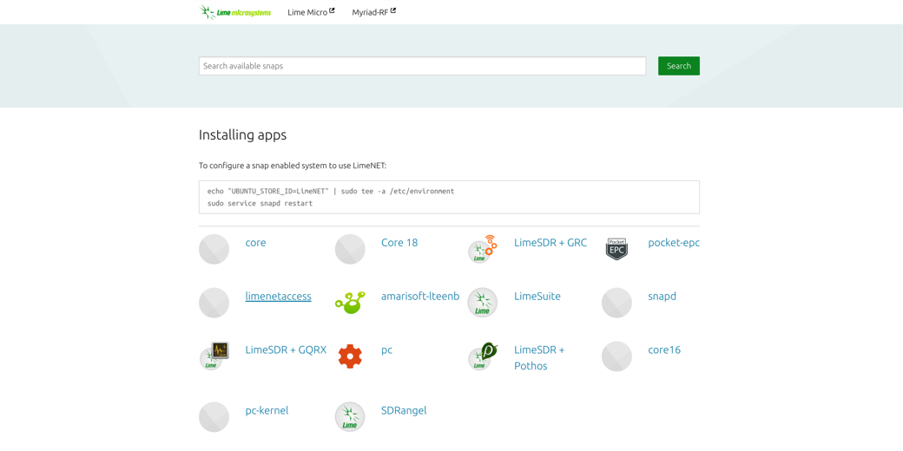
Task: Focus the Search available snaps field
Action: coord(422,66)
